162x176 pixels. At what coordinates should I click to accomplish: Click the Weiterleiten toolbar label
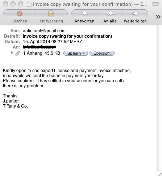[135, 21]
